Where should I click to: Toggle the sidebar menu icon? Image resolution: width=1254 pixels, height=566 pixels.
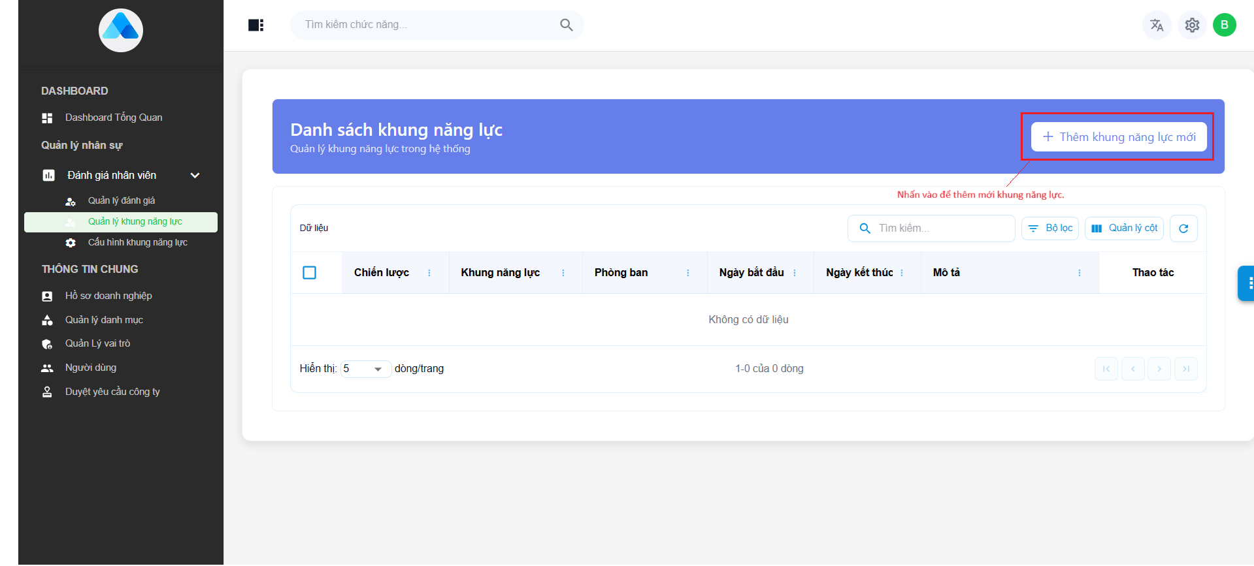tap(256, 25)
